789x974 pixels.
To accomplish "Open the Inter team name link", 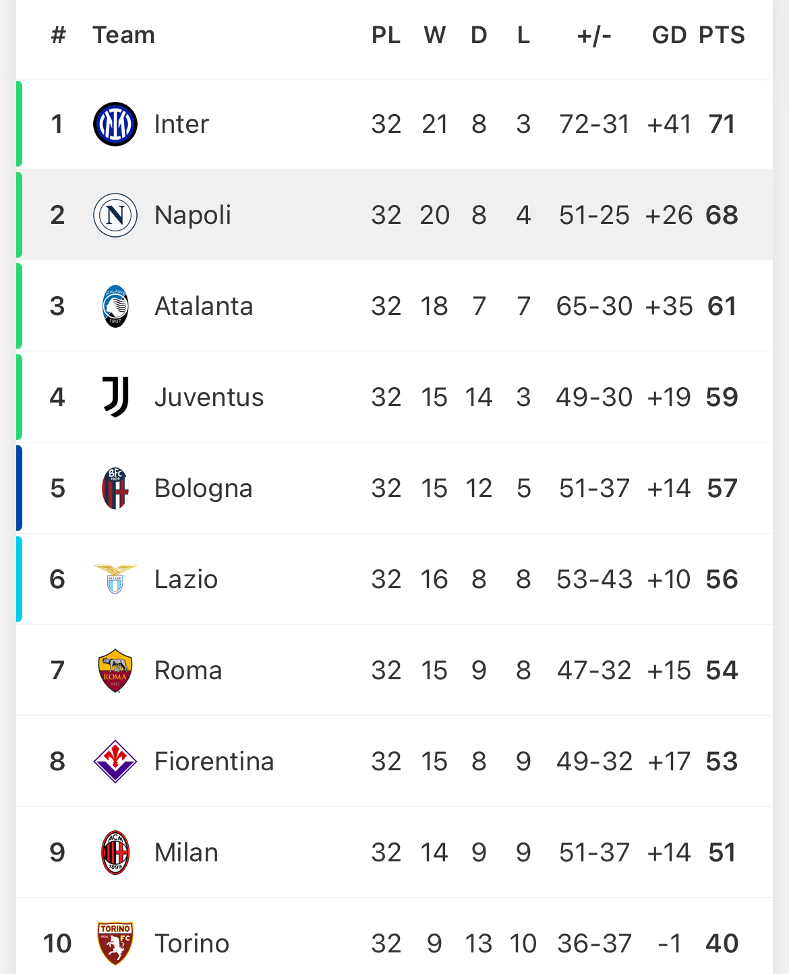I will (x=181, y=124).
